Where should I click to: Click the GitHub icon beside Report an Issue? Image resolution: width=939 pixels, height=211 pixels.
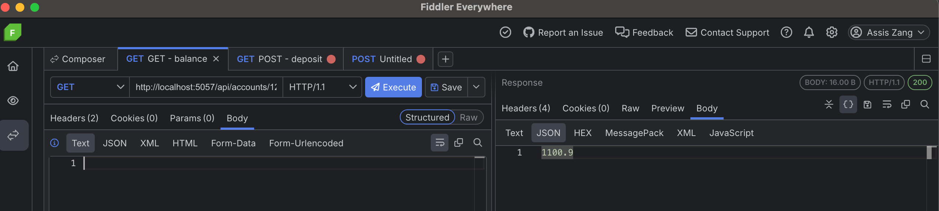coord(529,32)
